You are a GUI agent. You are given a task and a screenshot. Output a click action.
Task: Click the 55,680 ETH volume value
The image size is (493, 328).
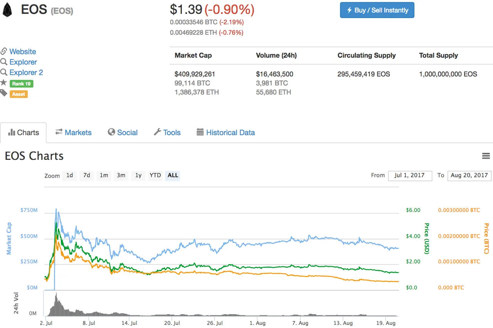273,92
